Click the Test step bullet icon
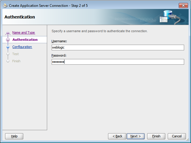This screenshot has height=143, width=191. tap(8, 54)
